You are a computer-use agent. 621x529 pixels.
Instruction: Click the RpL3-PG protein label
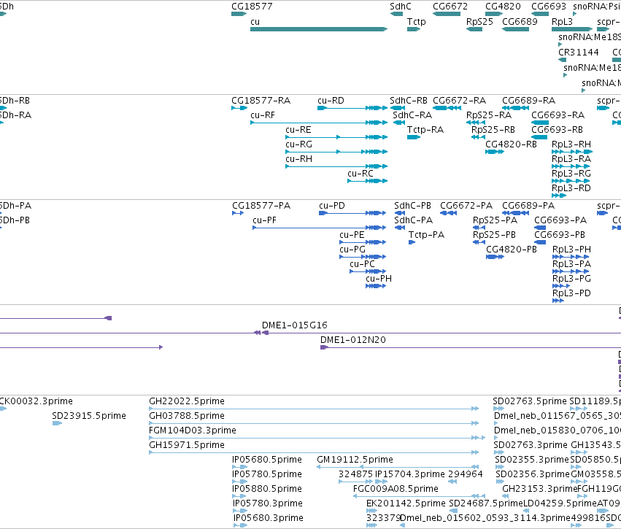[x=571, y=279]
